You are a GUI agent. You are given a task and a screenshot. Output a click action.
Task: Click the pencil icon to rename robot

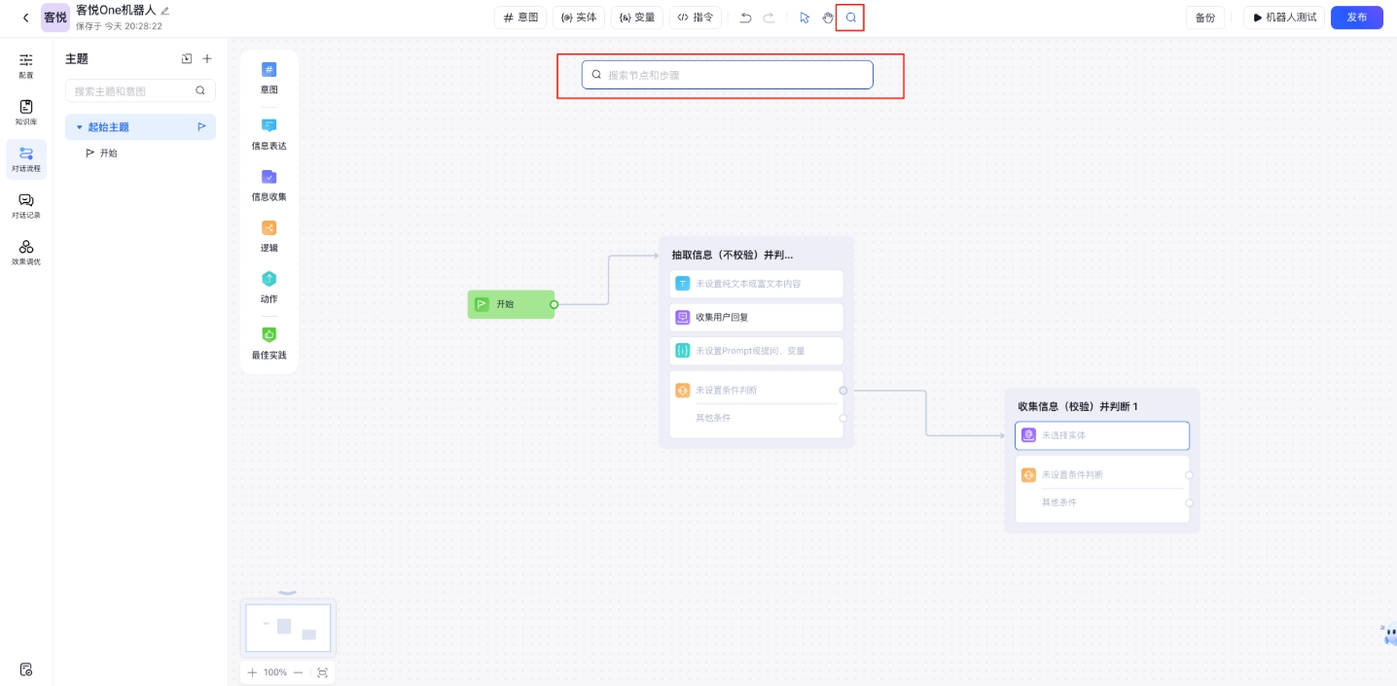point(165,10)
